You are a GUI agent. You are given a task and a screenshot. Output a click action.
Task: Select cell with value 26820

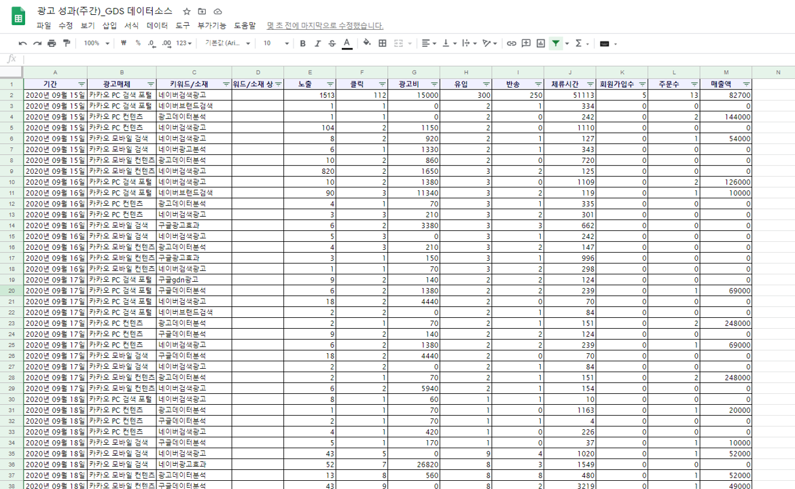414,464
